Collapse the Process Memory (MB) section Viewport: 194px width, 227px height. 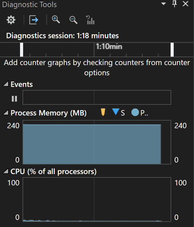coord(6,112)
